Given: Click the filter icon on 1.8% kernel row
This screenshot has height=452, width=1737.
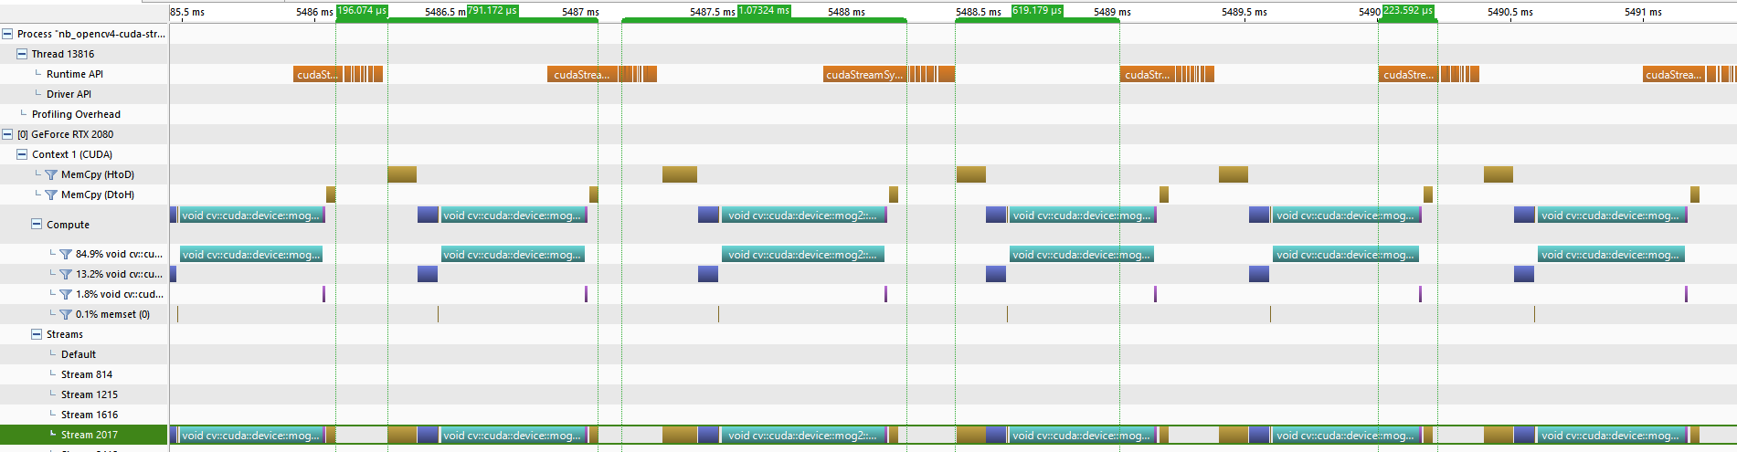Looking at the screenshot, I should point(66,294).
